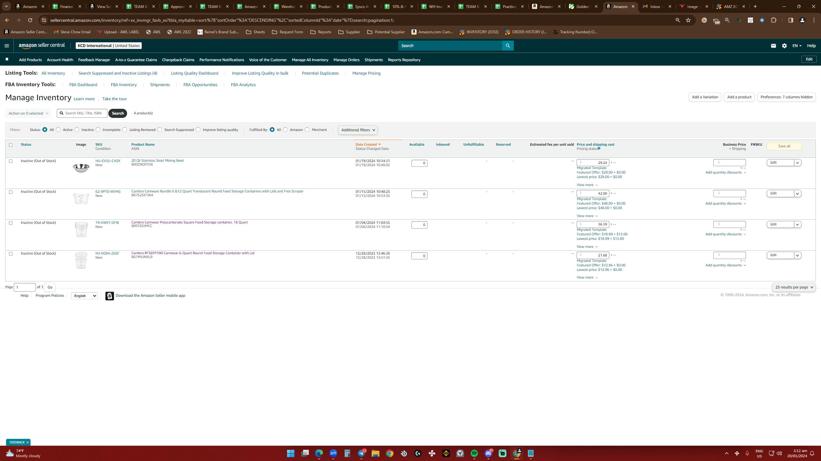
Task: Open Microsoft Edge from the taskbar
Action: click(319, 453)
